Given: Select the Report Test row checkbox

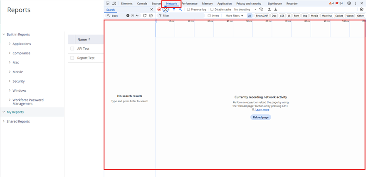Looking at the screenshot, I should tap(72, 58).
